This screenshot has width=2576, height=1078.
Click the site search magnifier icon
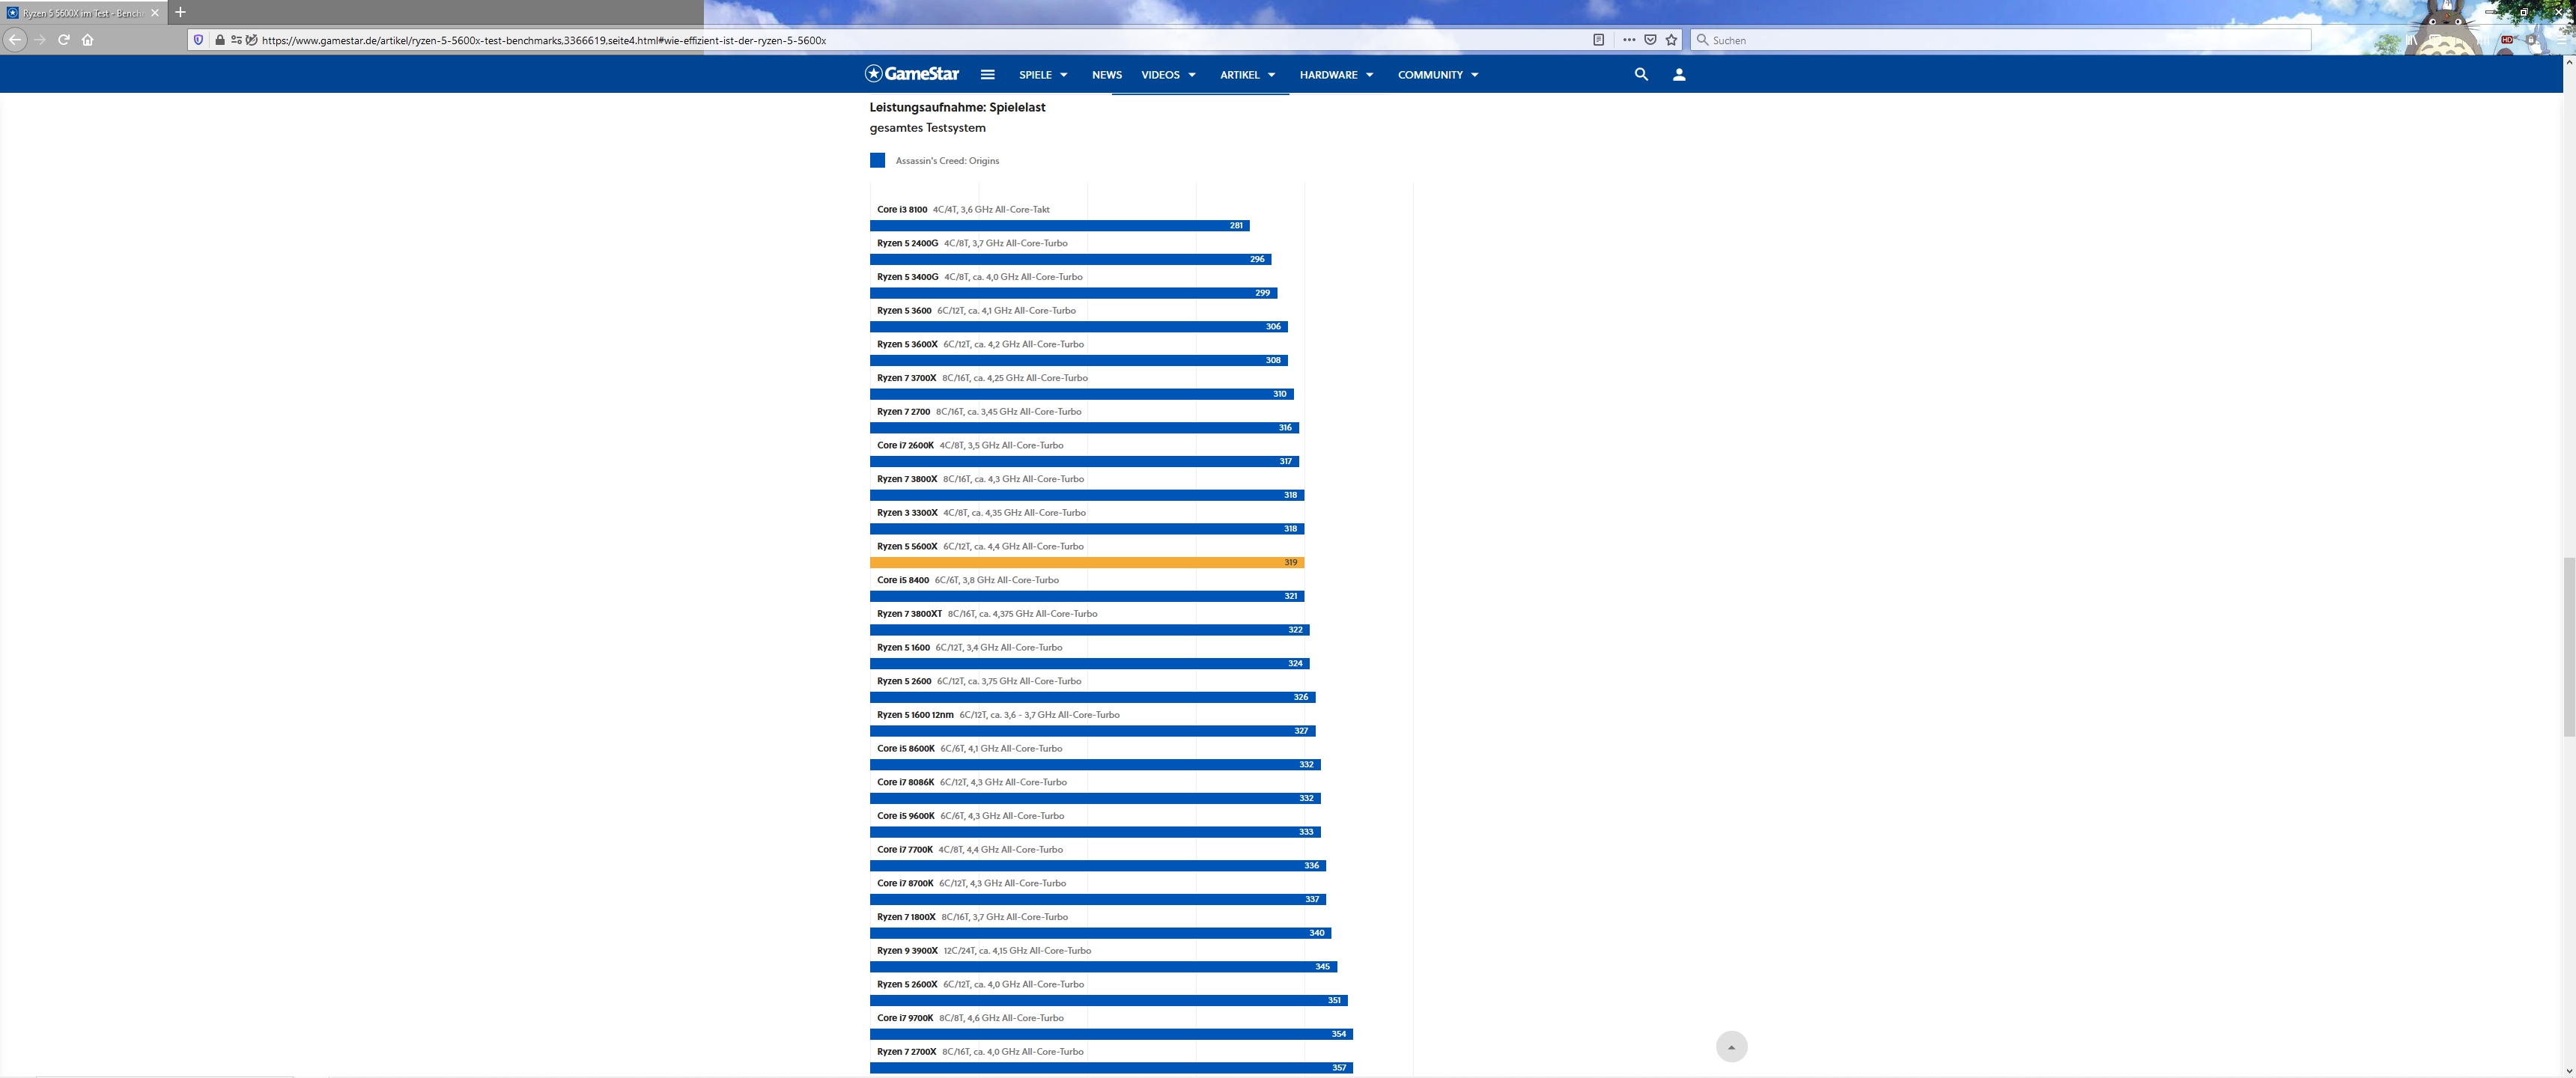point(1640,74)
